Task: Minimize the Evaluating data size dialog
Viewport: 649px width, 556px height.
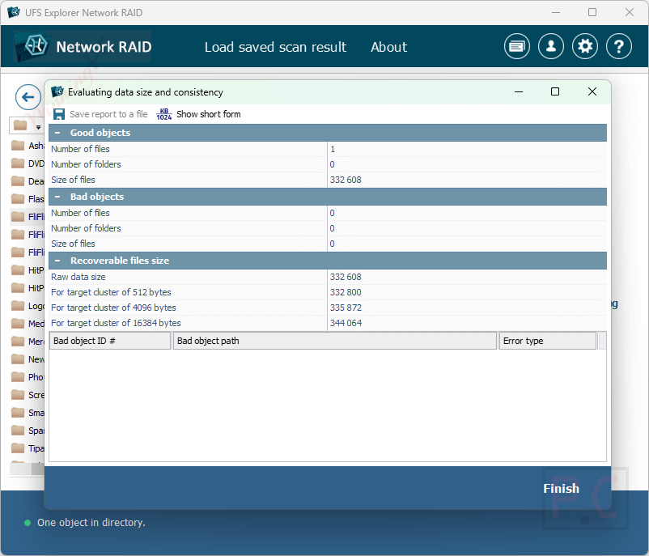Action: [x=518, y=91]
